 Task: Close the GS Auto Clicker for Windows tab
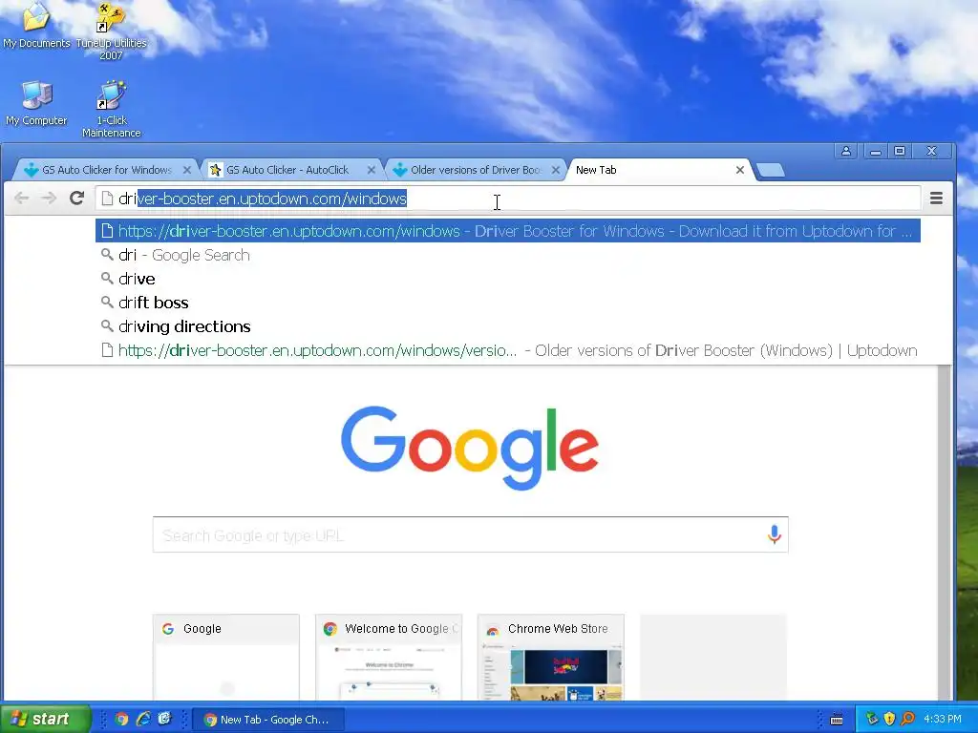pyautogui.click(x=186, y=170)
